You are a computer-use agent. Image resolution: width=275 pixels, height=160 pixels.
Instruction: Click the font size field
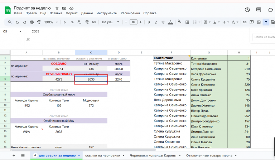click(x=134, y=22)
